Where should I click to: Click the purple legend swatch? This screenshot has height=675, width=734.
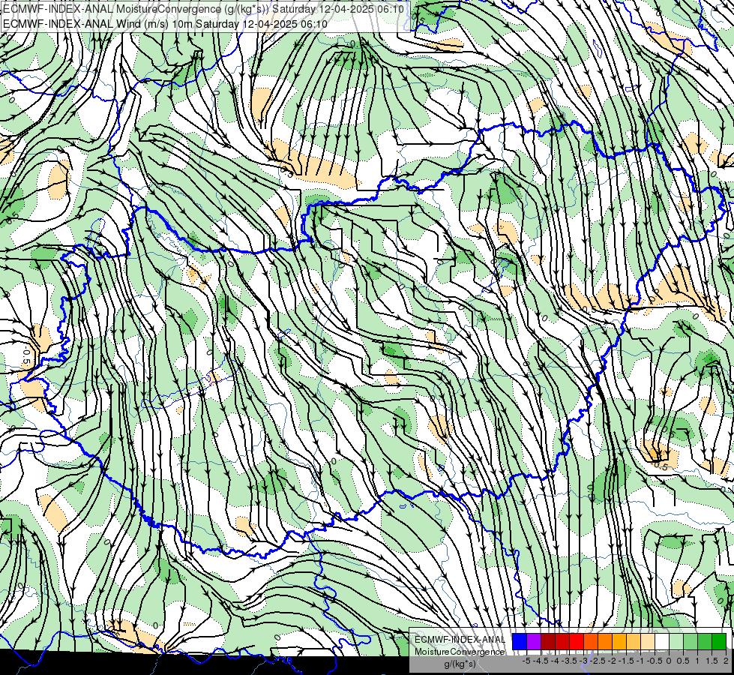534,641
